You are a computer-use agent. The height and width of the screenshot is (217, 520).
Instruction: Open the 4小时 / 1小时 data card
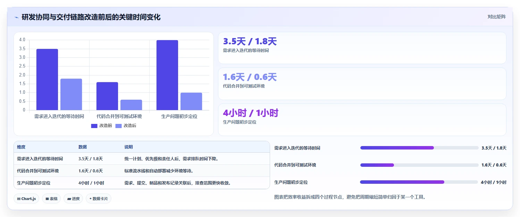[x=362, y=120]
